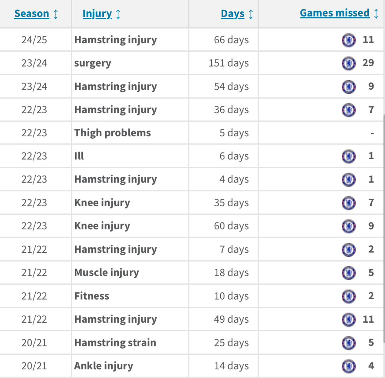Click the vertical scrollbar at the right edge
The image size is (385, 378).
383,229
